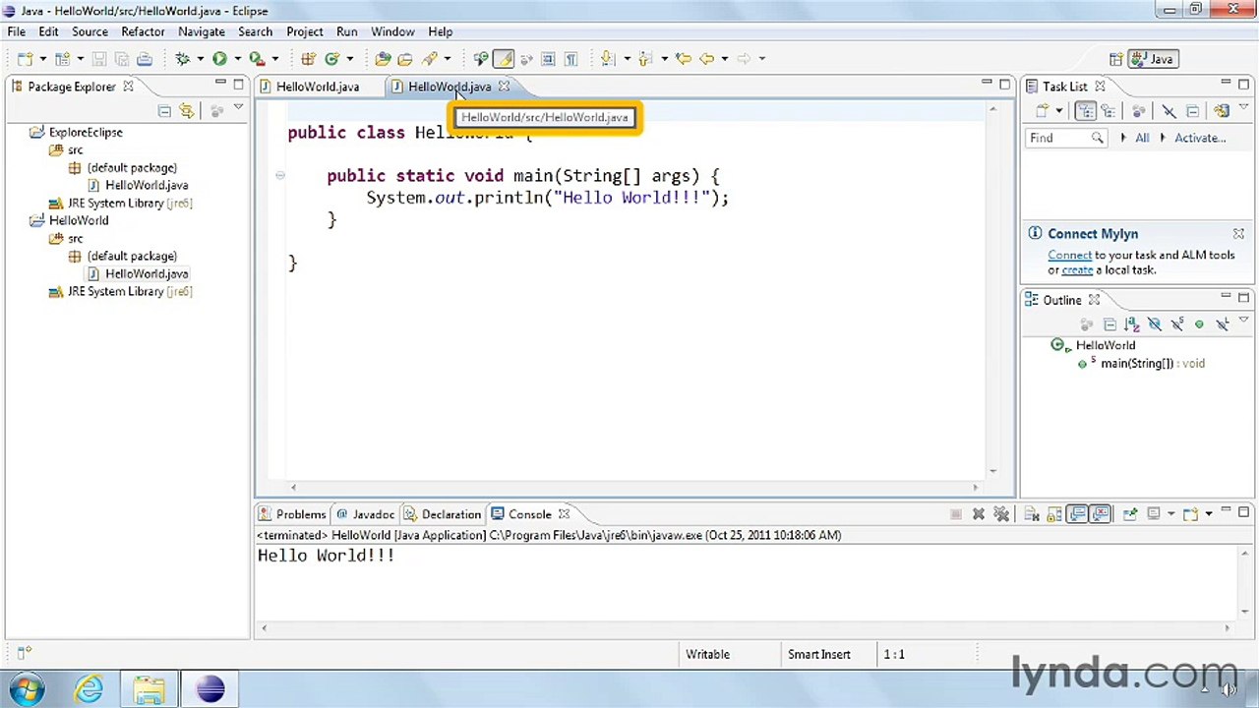Open the Run button dropdown arrow
1259x708 pixels.
[x=237, y=59]
